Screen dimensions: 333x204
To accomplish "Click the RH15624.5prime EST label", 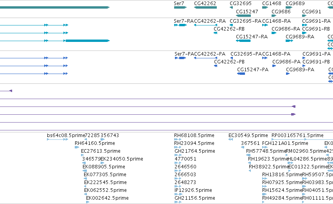I will [282, 190].
